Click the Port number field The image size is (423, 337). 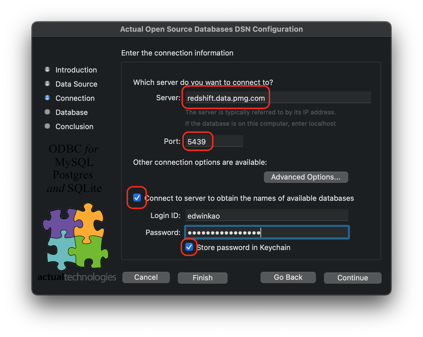tap(214, 141)
